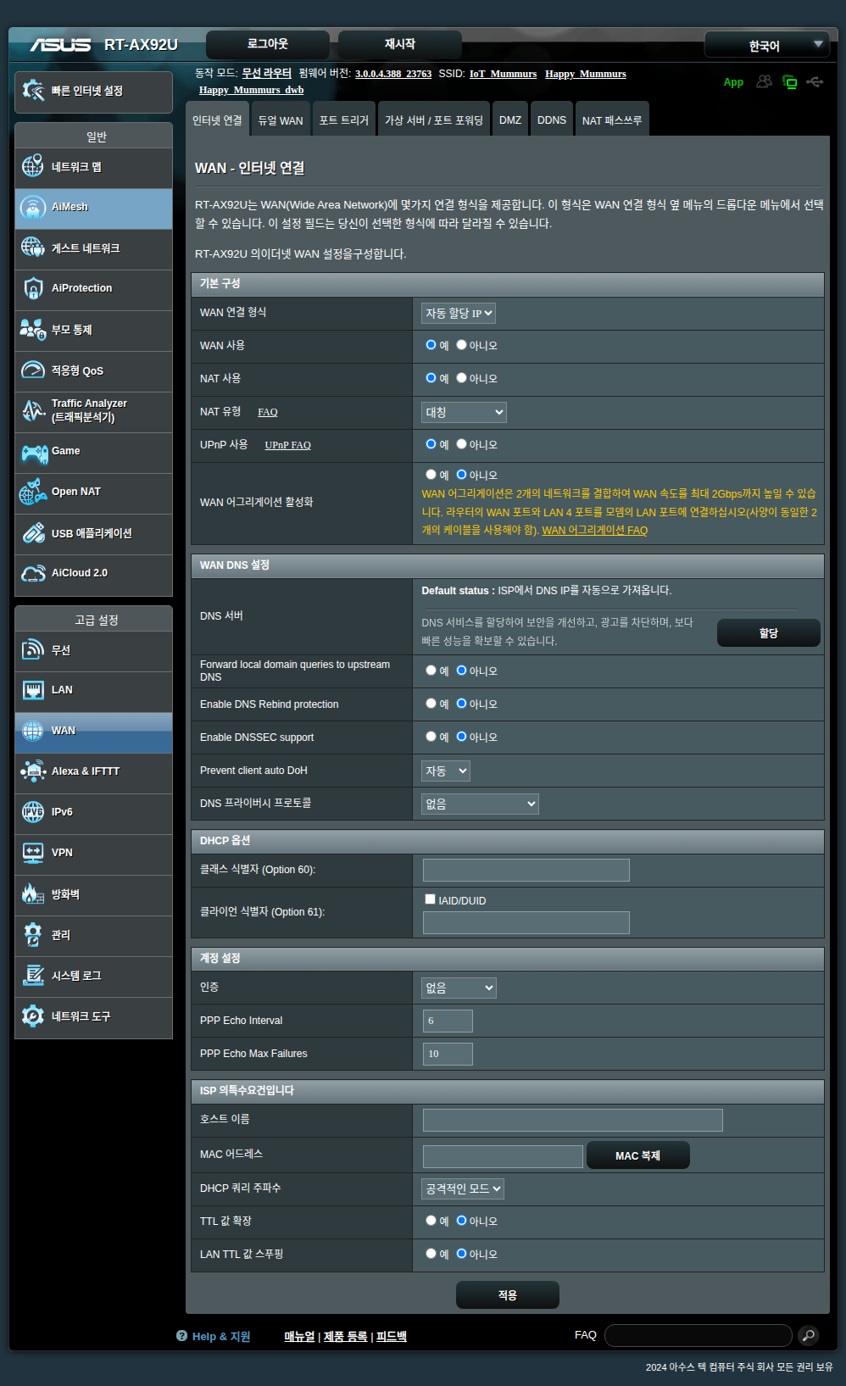Click the VPN monitor icon
Screen dimensions: 846x1386
point(33,853)
